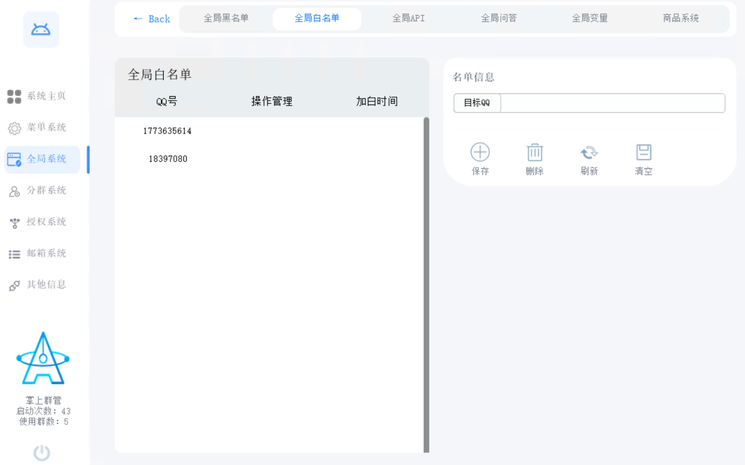The image size is (745, 465).
Task: Select the 授权系统 branch icon
Action: 15,223
